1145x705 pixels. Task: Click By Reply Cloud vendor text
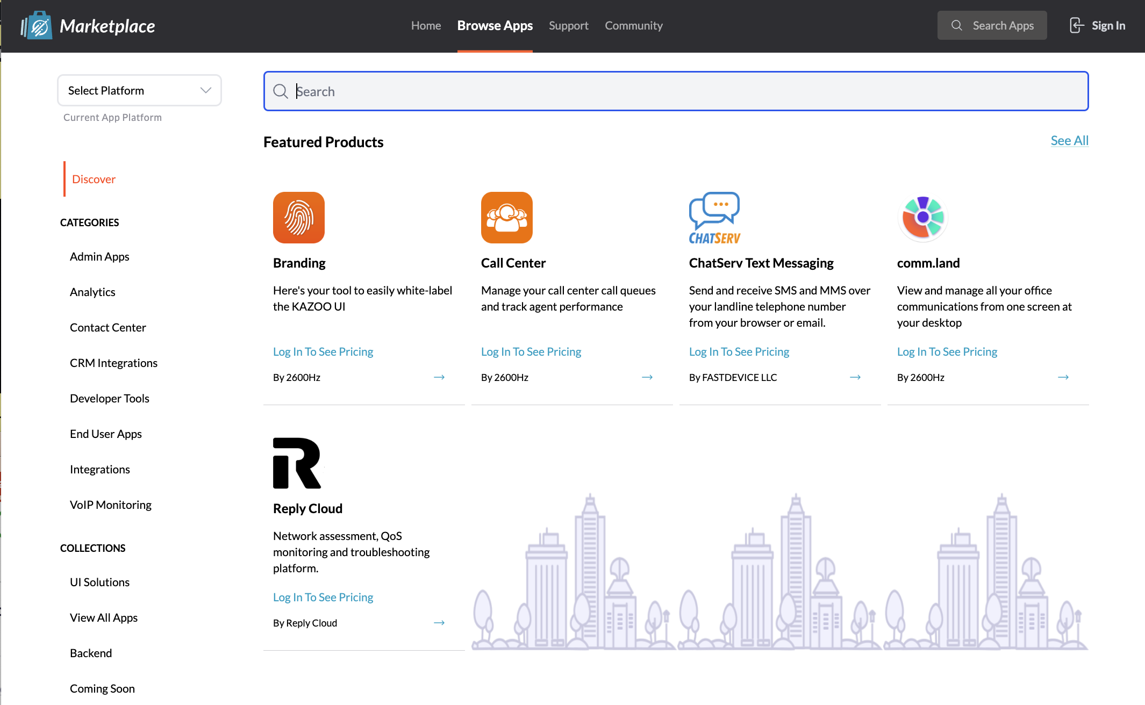coord(305,623)
